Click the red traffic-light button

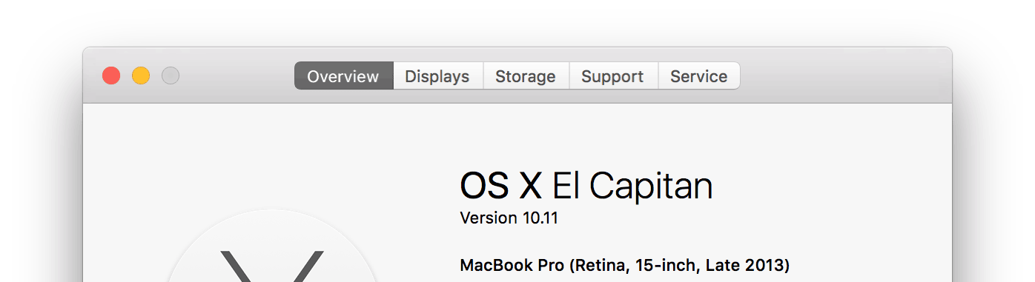click(111, 75)
